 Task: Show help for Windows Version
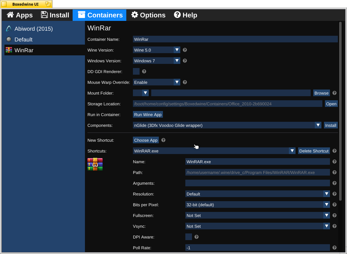click(x=185, y=61)
